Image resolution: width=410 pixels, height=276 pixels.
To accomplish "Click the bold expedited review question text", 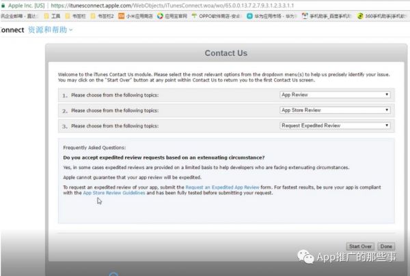I will pos(164,157).
